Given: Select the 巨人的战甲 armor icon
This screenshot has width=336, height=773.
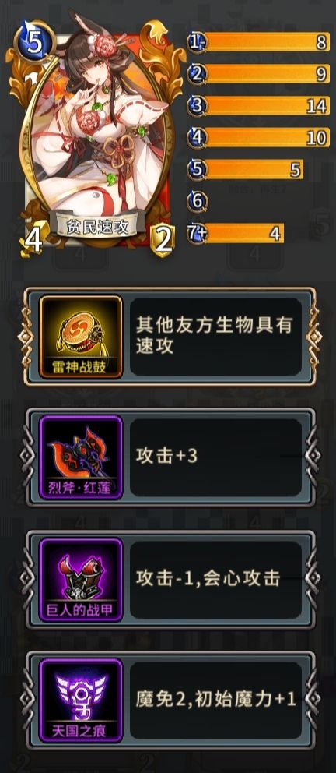Looking at the screenshot, I should click(x=81, y=579).
